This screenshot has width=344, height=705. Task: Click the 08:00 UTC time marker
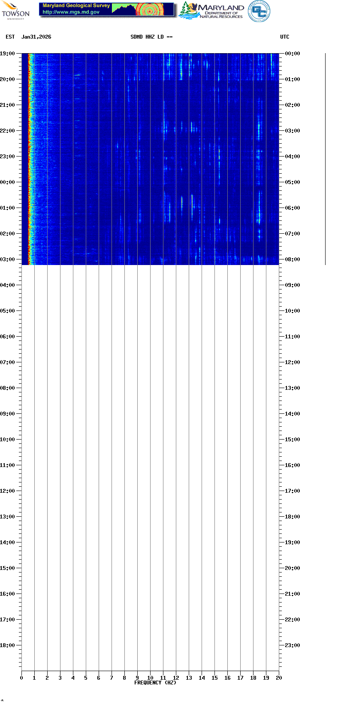coord(292,259)
